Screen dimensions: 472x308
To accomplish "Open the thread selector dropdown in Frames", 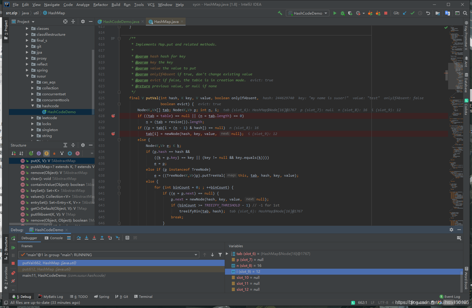I will pos(196,255).
